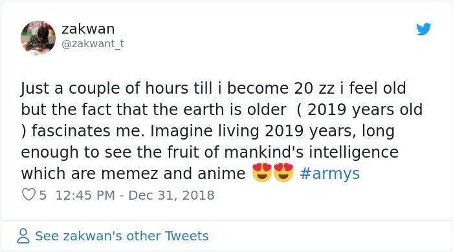Click the person icon beside other Tweets link

coord(23,236)
